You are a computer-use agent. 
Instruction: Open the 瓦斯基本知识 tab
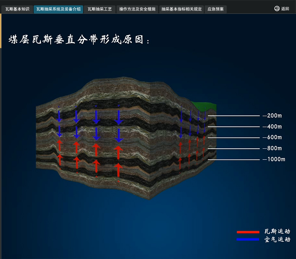click(17, 9)
